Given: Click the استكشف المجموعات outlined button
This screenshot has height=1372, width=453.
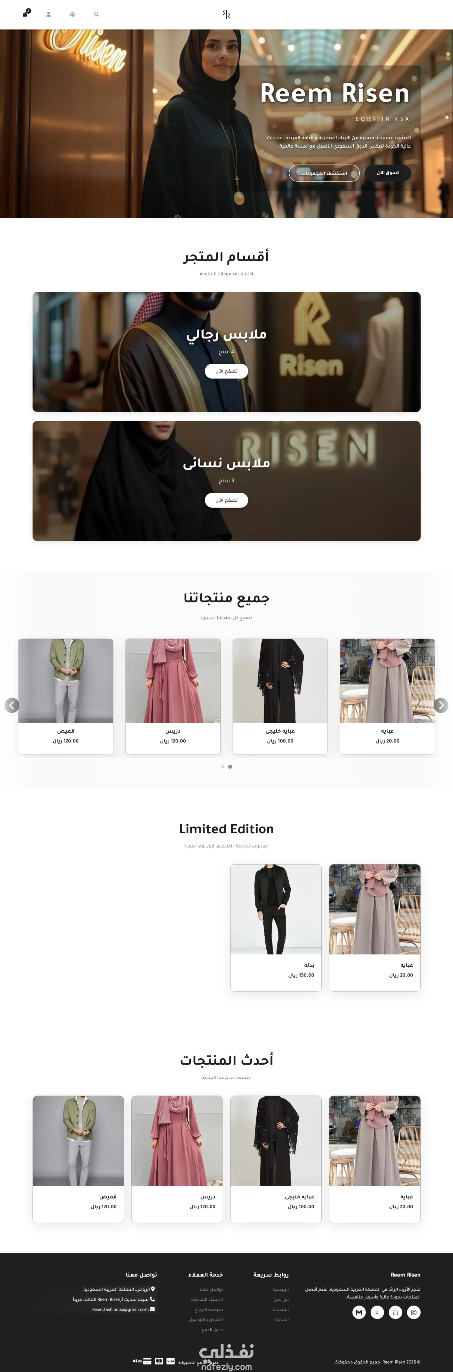Looking at the screenshot, I should (324, 173).
